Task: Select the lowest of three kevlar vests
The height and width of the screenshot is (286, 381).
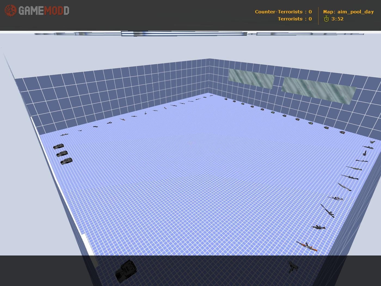Action: point(66,161)
